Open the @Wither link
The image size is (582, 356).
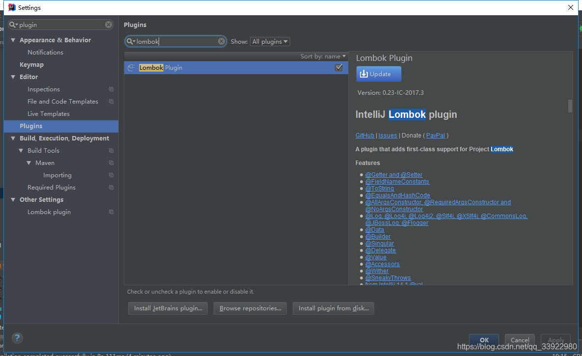377,271
